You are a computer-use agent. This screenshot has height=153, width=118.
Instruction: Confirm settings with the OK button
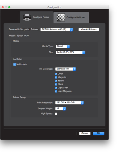click(99, 133)
